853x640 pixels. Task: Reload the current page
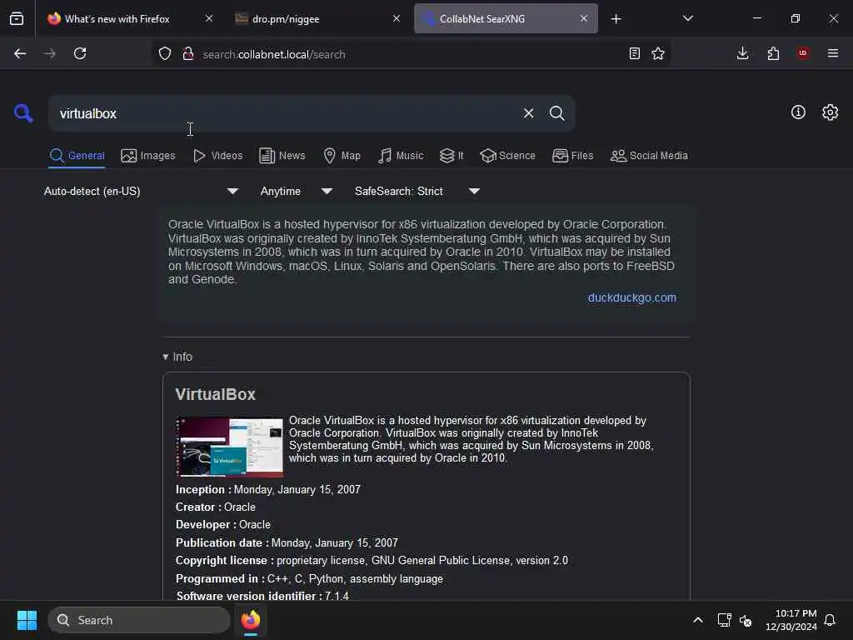80,53
